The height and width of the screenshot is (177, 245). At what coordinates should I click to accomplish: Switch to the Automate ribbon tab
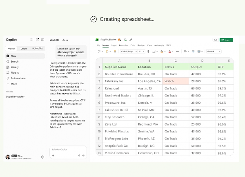(159, 45)
